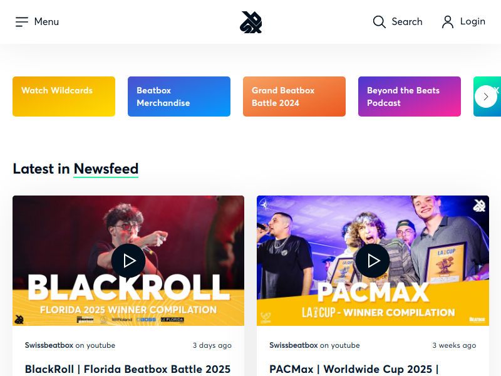
Task: Click the Search magnifier icon
Action: [x=380, y=22]
